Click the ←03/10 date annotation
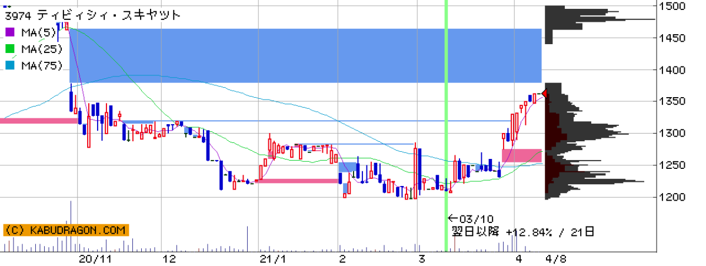The height and width of the screenshot is (266, 706). click(471, 218)
